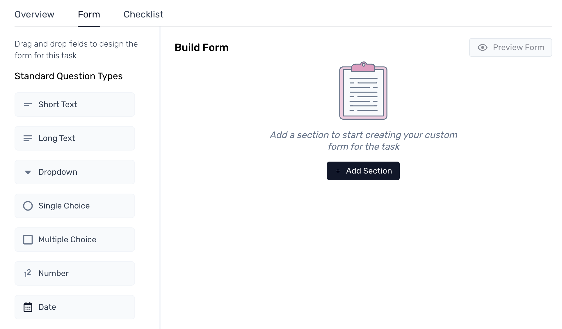Switch to the Overview tab
Screen dimensions: 562x329
pos(34,14)
